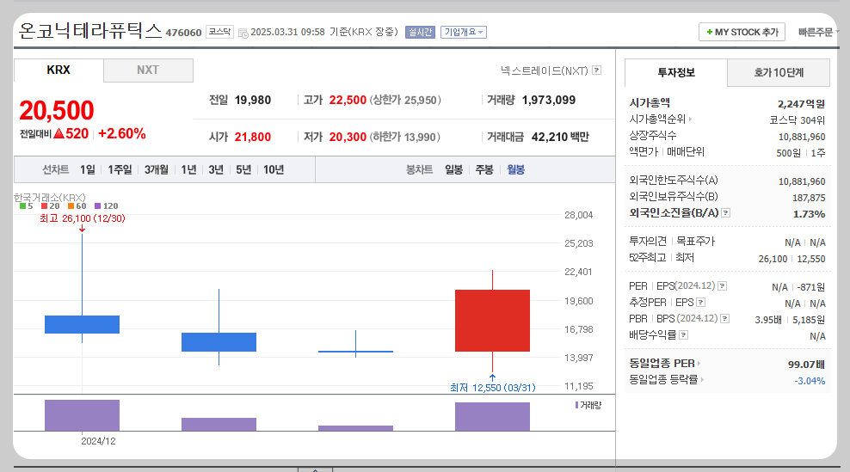Select the 1년 line chart period
This screenshot has height=472, width=850.
(188, 170)
